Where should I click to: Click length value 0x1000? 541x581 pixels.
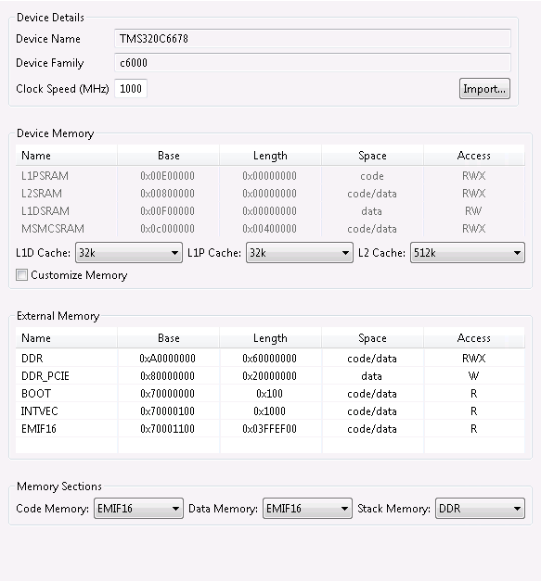(x=269, y=411)
